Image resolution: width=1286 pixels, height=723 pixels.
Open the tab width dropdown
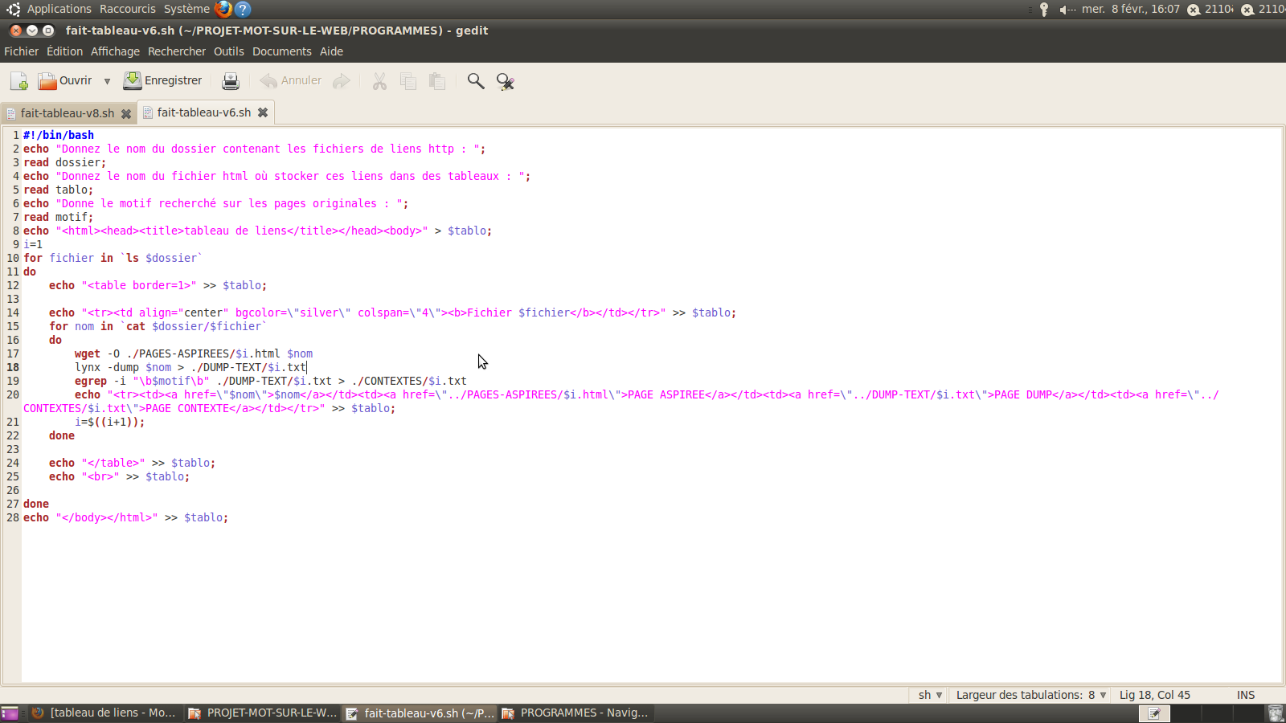point(1030,695)
